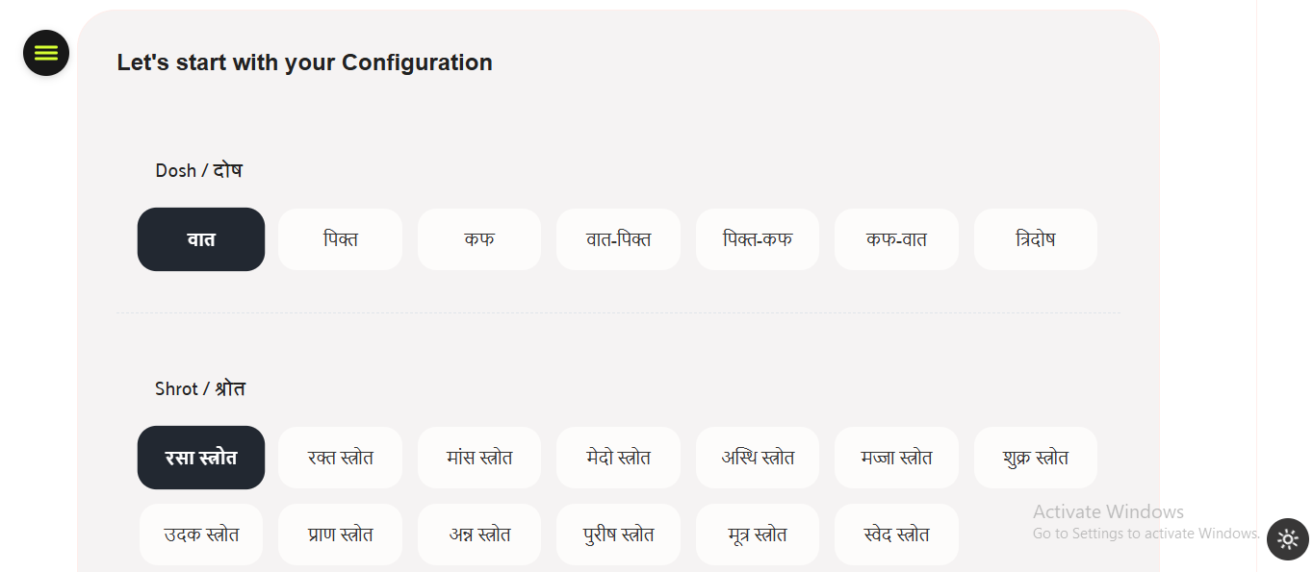Toggle the light/dark theme sun icon

1287,539
